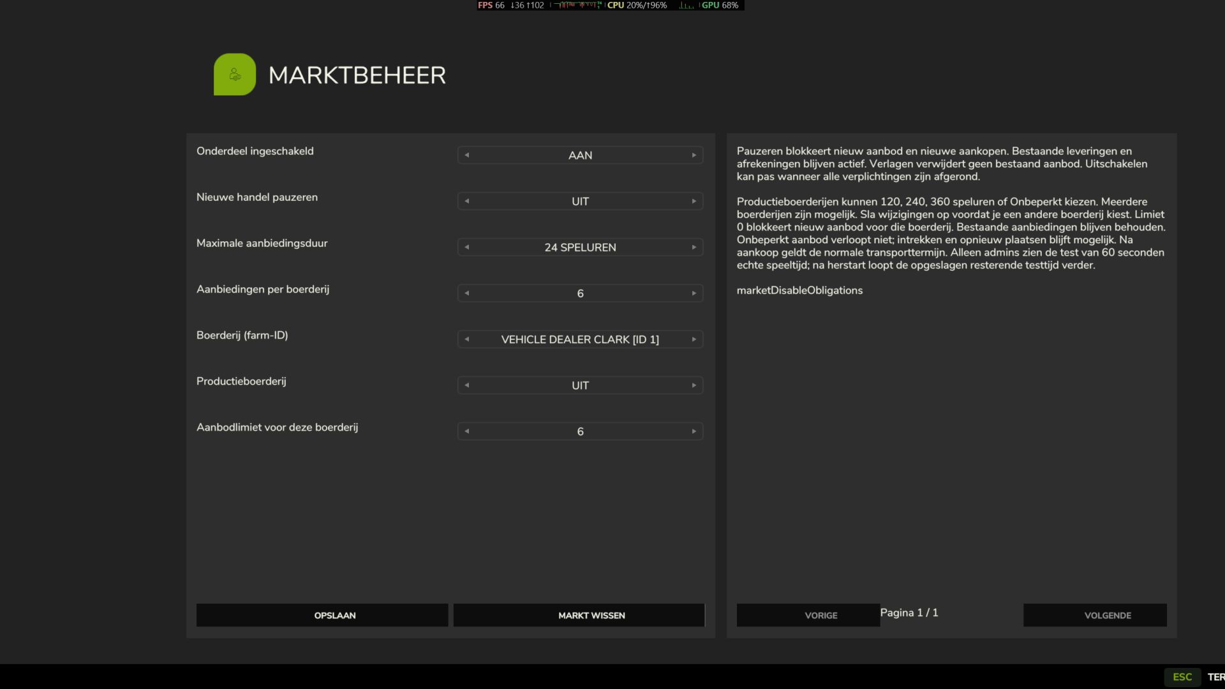
Task: Click the Onderdeel ingeschakeld label
Action: click(x=255, y=151)
